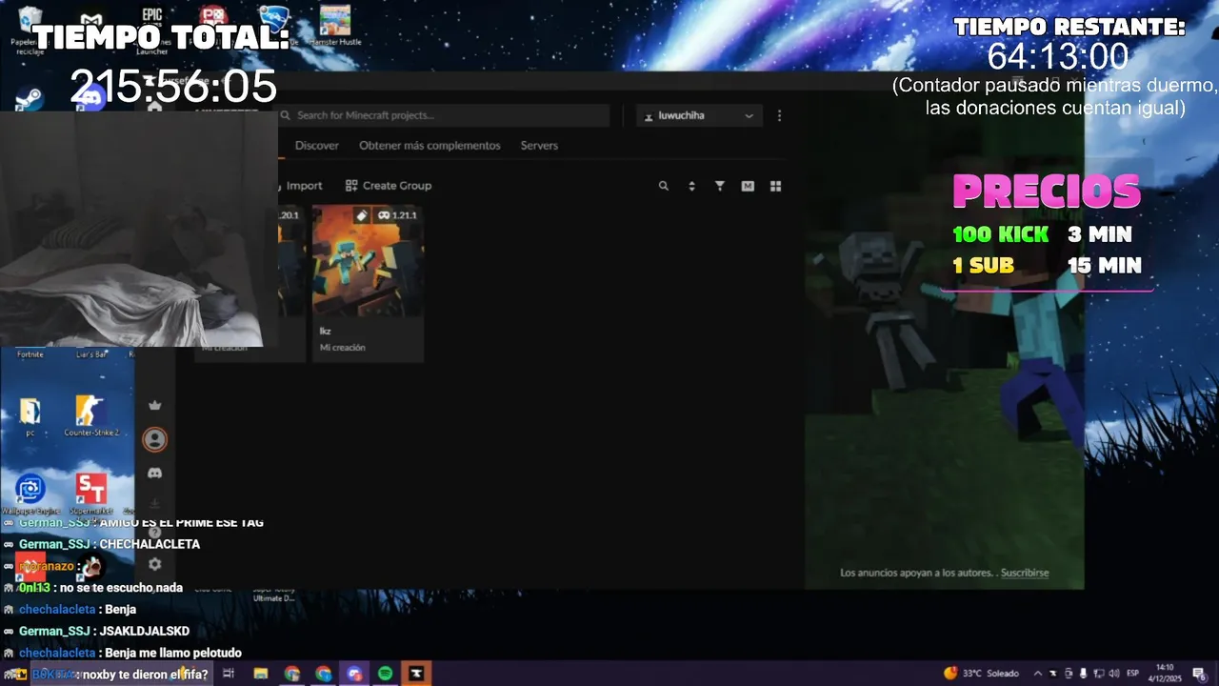Open the filter funnel icon
Image resolution: width=1219 pixels, height=686 pixels.
(x=720, y=186)
